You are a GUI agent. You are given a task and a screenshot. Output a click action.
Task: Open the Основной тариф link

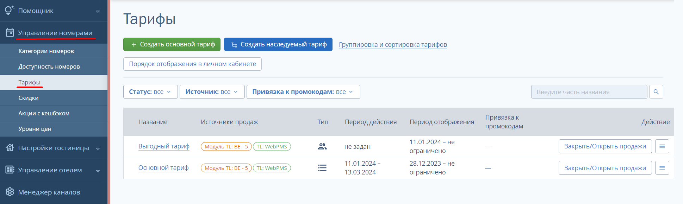coord(163,168)
